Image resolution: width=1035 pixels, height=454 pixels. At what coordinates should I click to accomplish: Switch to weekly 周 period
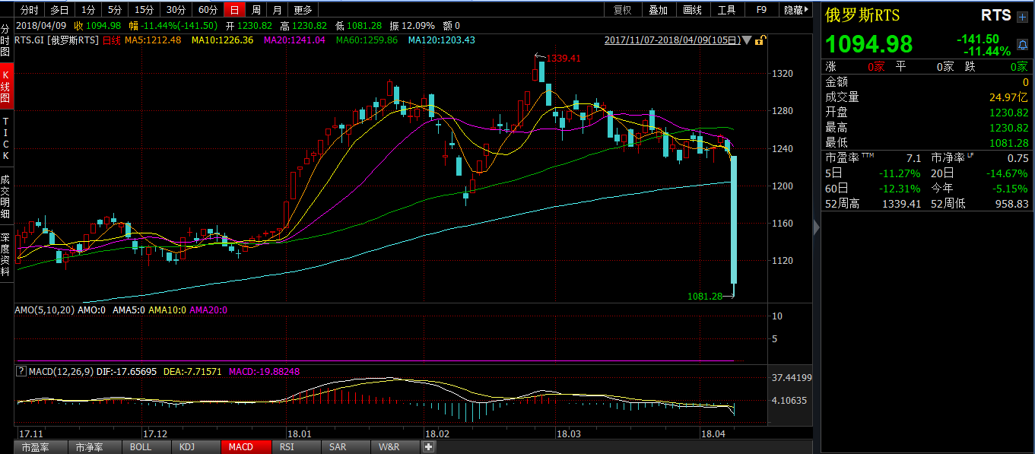click(256, 10)
